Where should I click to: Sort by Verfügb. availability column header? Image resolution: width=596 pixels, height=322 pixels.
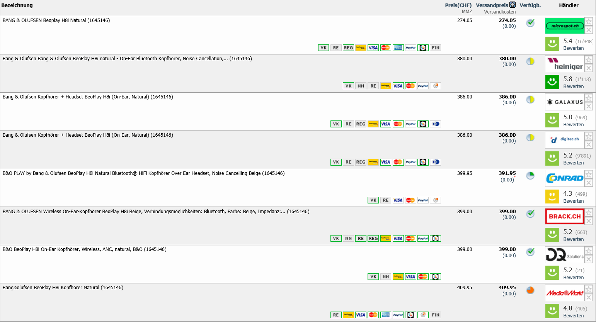530,5
